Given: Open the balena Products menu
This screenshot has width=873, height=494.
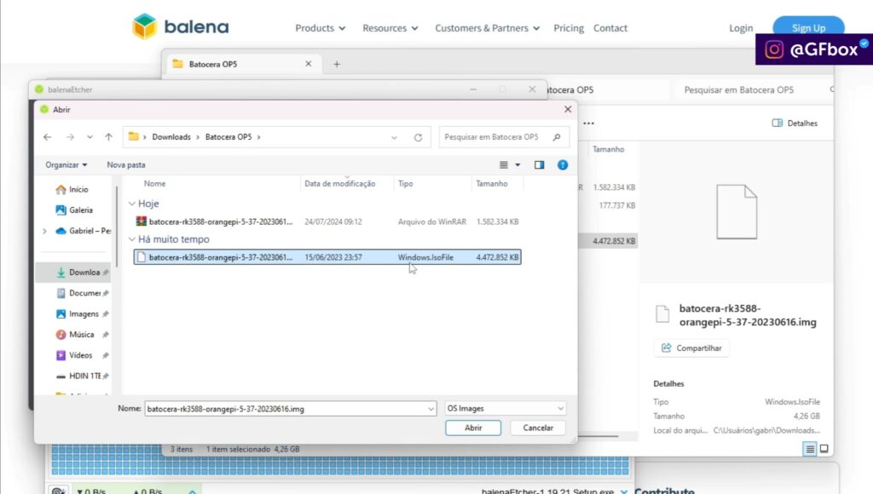Looking at the screenshot, I should coord(321,28).
